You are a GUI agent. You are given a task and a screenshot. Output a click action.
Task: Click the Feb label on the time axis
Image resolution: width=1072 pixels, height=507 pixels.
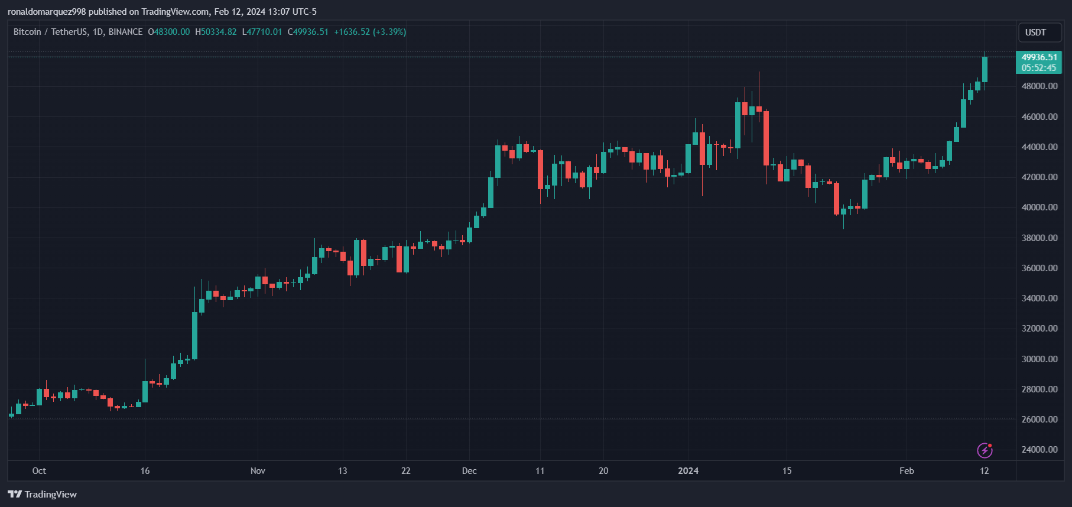907,471
